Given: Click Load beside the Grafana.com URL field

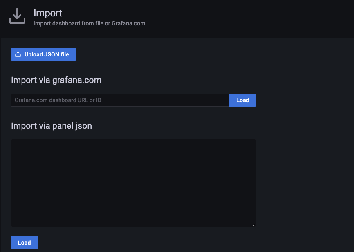Looking at the screenshot, I should pyautogui.click(x=242, y=100).
